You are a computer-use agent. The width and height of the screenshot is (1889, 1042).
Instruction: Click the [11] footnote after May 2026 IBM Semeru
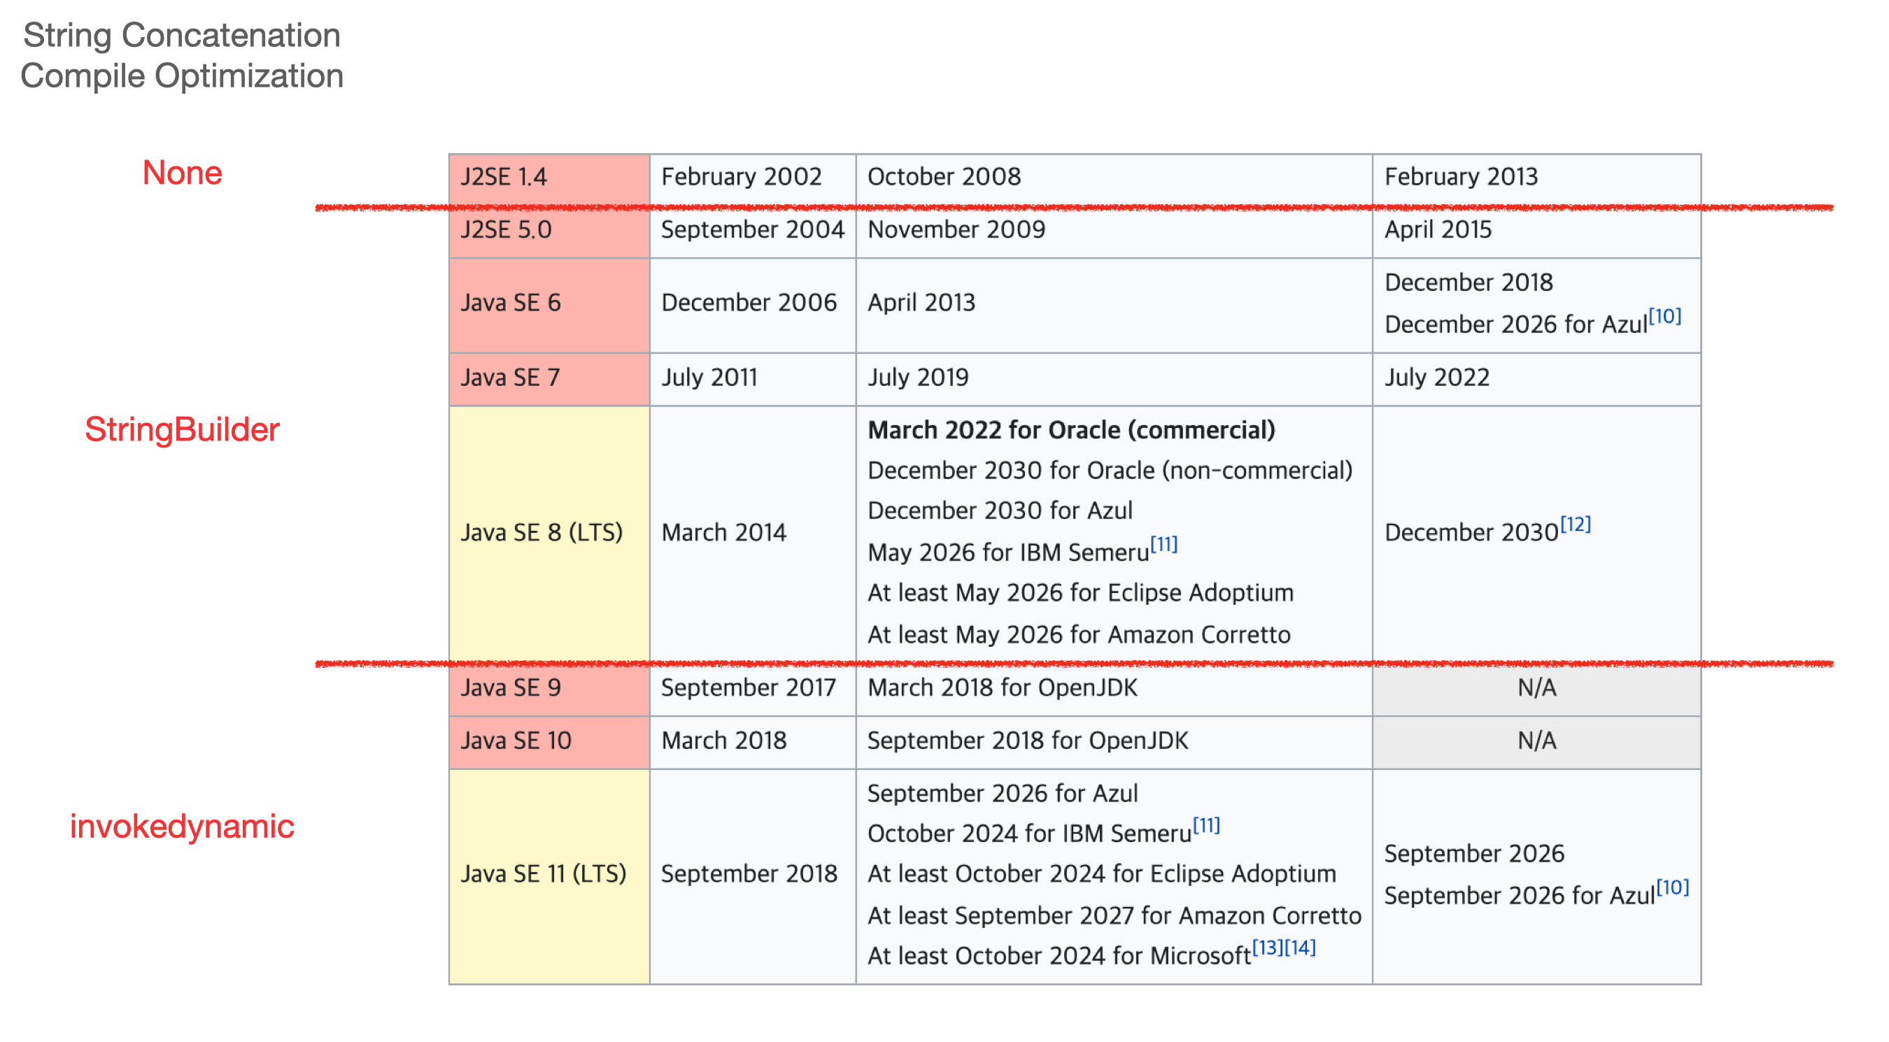(x=1163, y=545)
